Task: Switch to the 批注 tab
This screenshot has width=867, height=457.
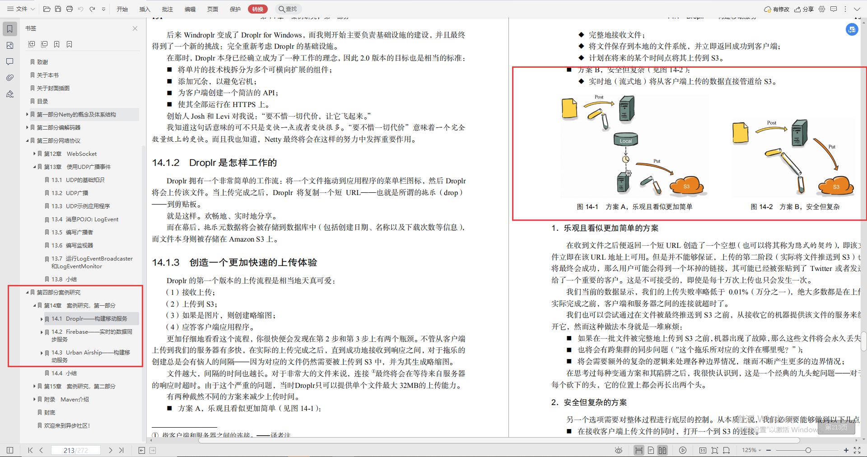Action: click(168, 9)
